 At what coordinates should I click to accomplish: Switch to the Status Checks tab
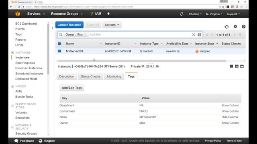(x=91, y=76)
